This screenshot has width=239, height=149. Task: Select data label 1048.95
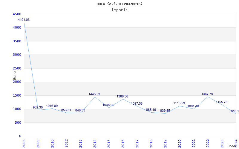point(108,105)
